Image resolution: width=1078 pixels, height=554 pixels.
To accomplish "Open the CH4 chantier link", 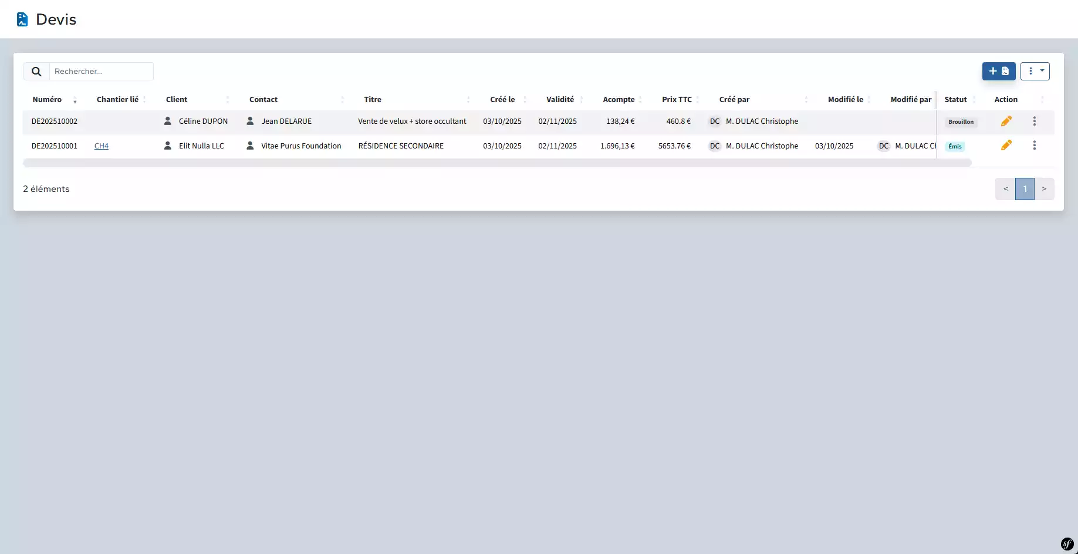I will [102, 146].
